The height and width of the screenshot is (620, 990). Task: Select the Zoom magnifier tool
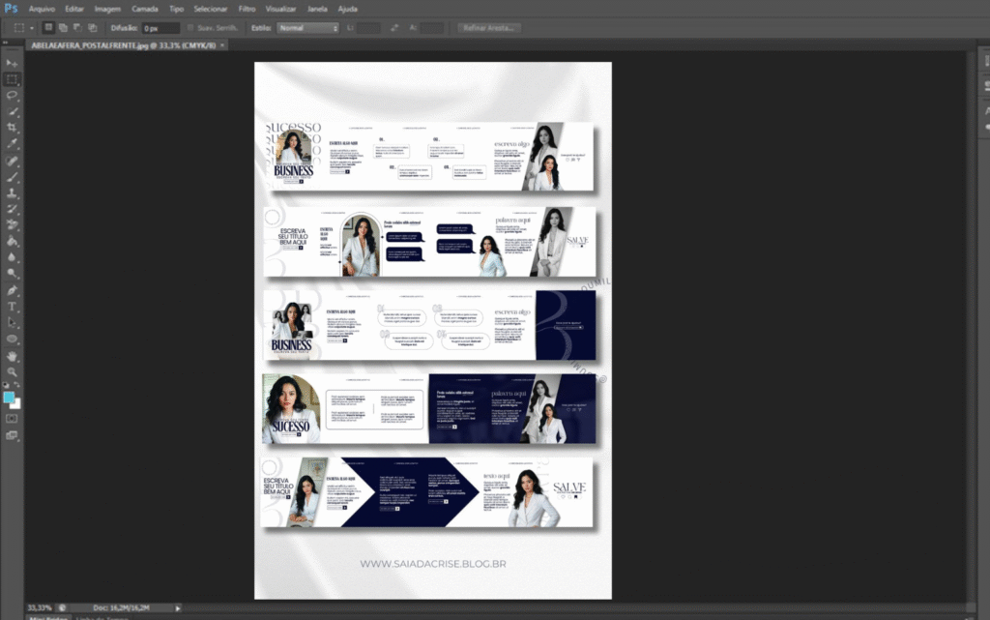click(13, 371)
